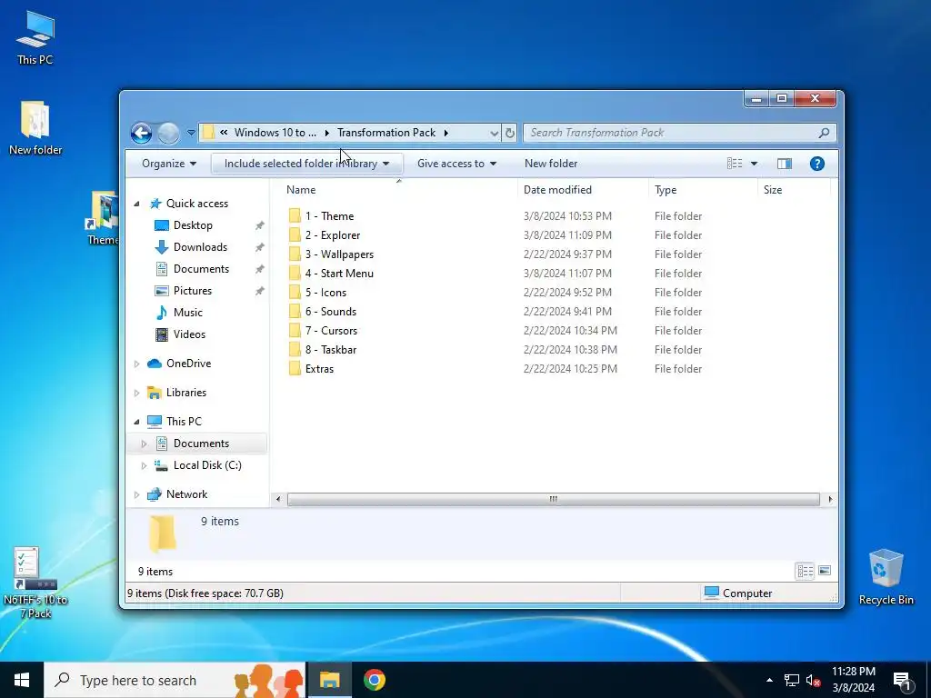Click the search magnifier icon
931x698 pixels.
pos(824,133)
